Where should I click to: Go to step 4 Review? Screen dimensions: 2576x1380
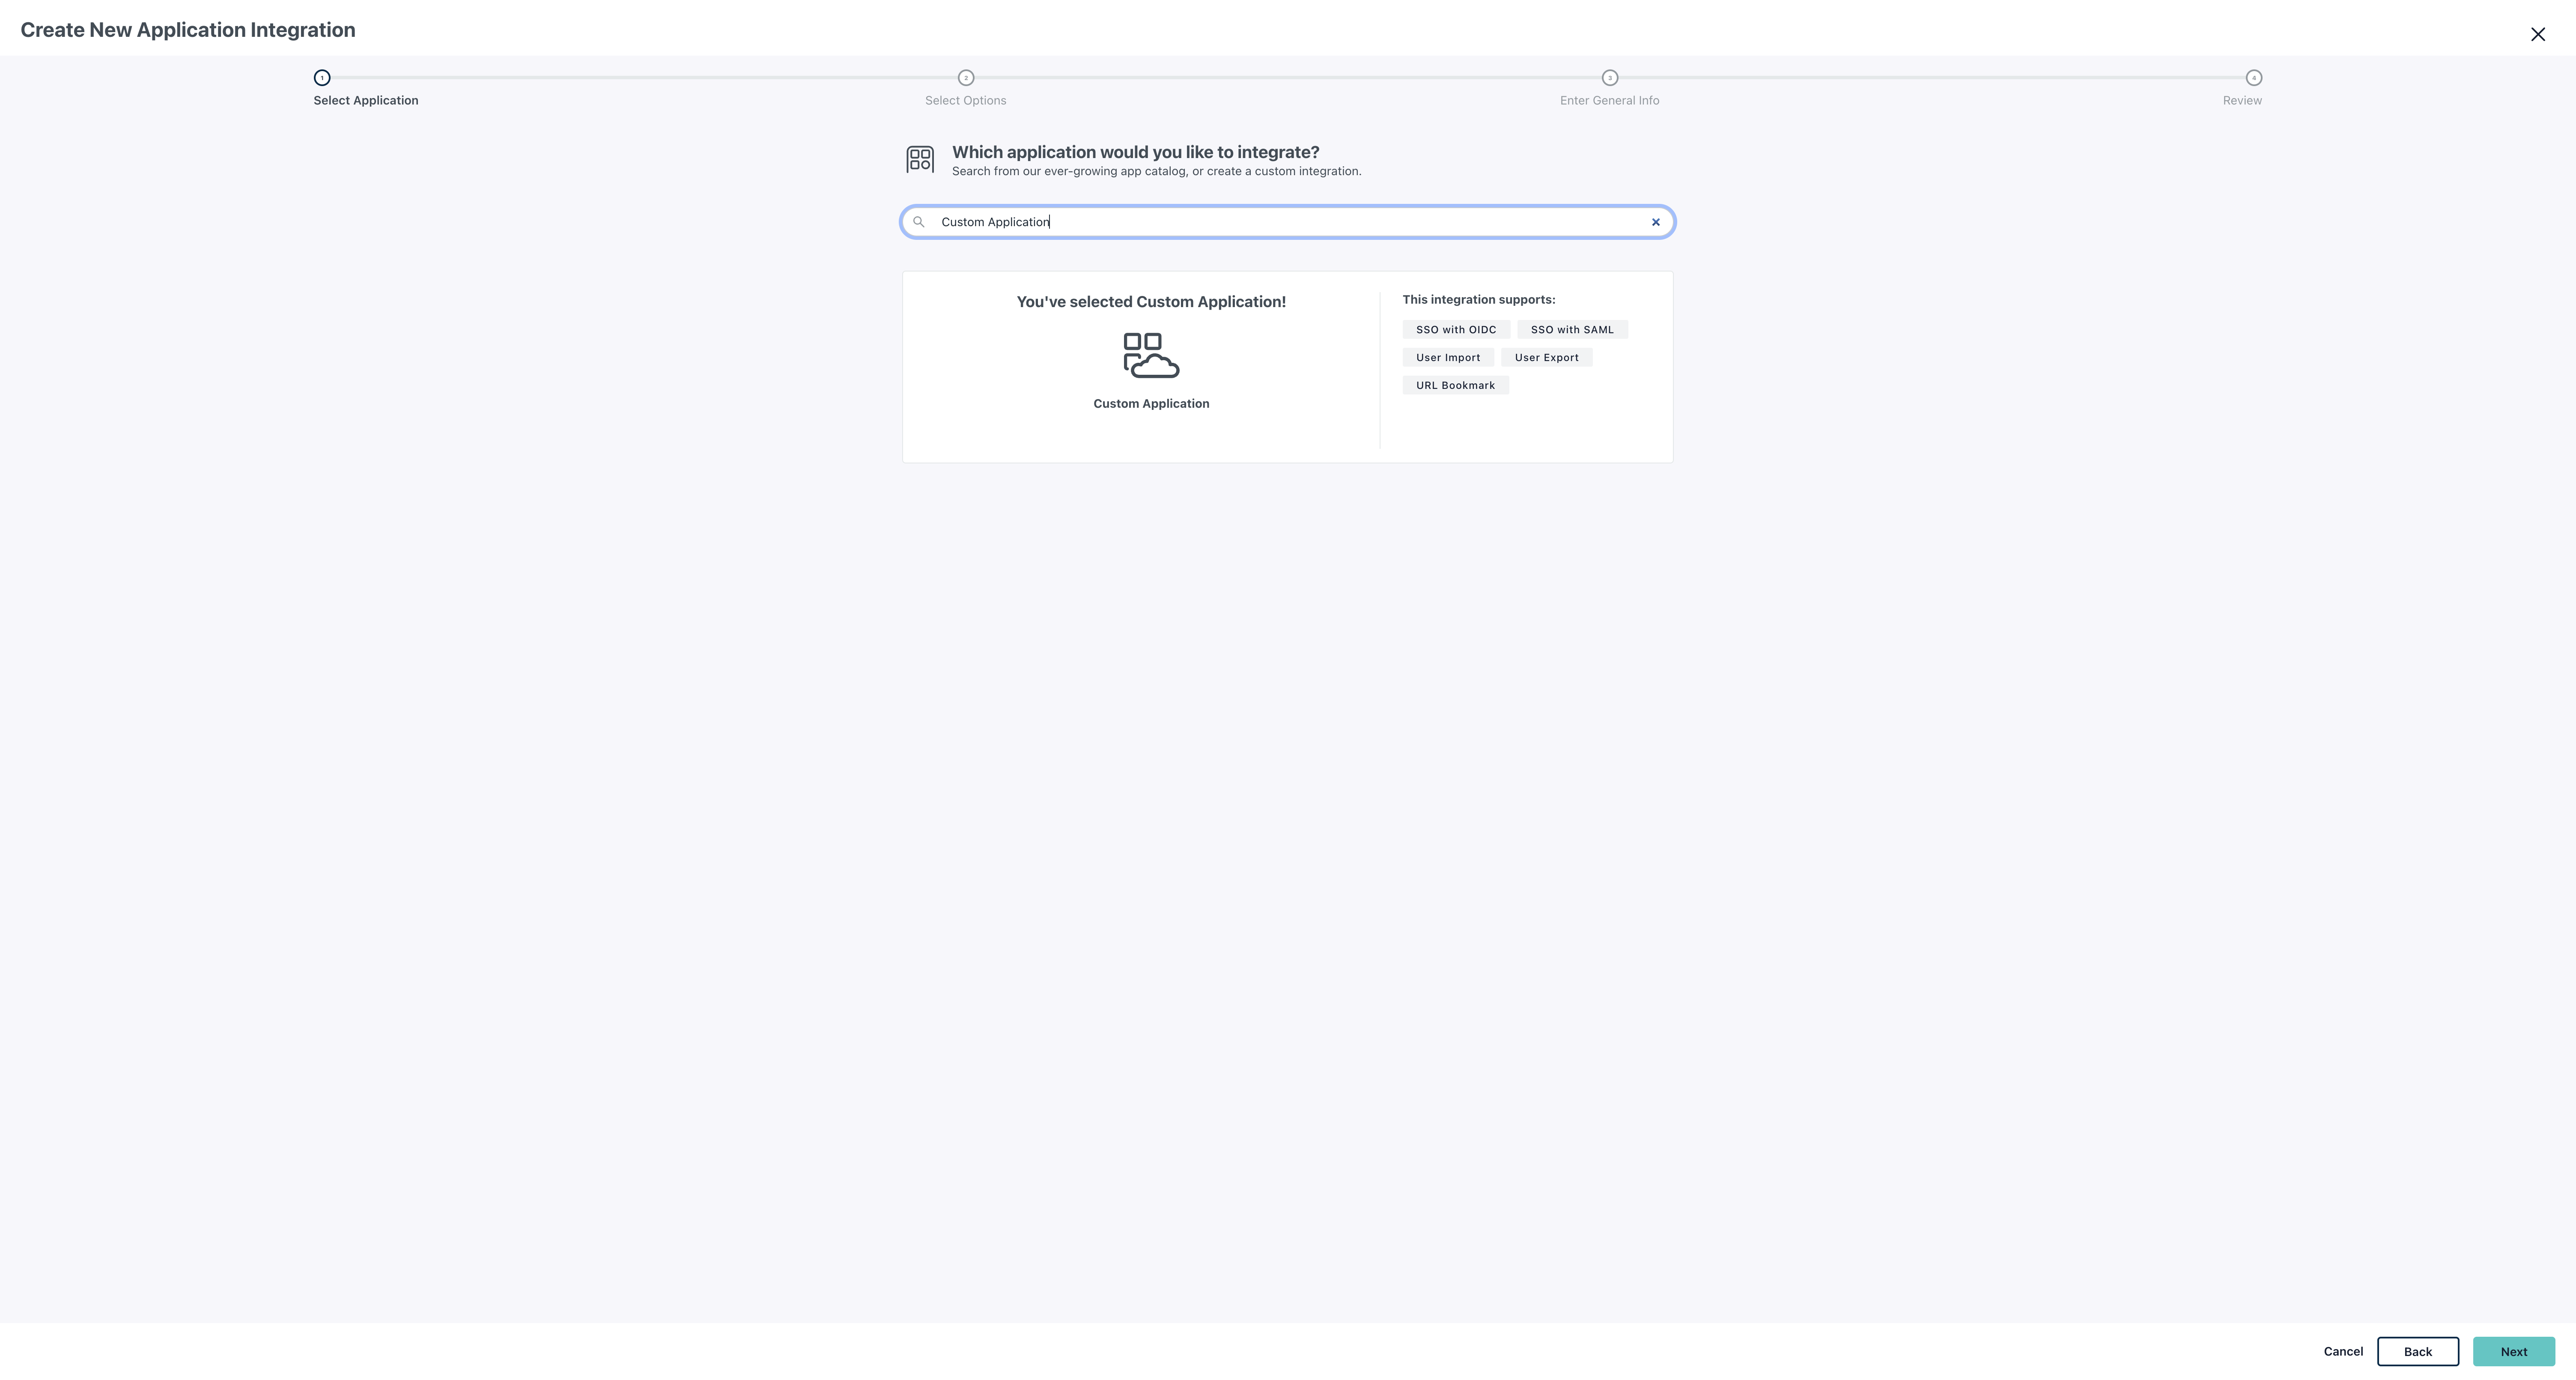pyautogui.click(x=2254, y=78)
